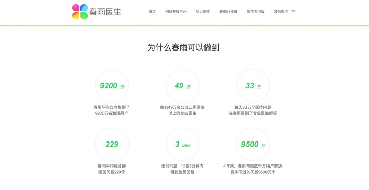Click the 3 MIN circle statistic
The width and height of the screenshot is (369, 190).
pos(182,144)
